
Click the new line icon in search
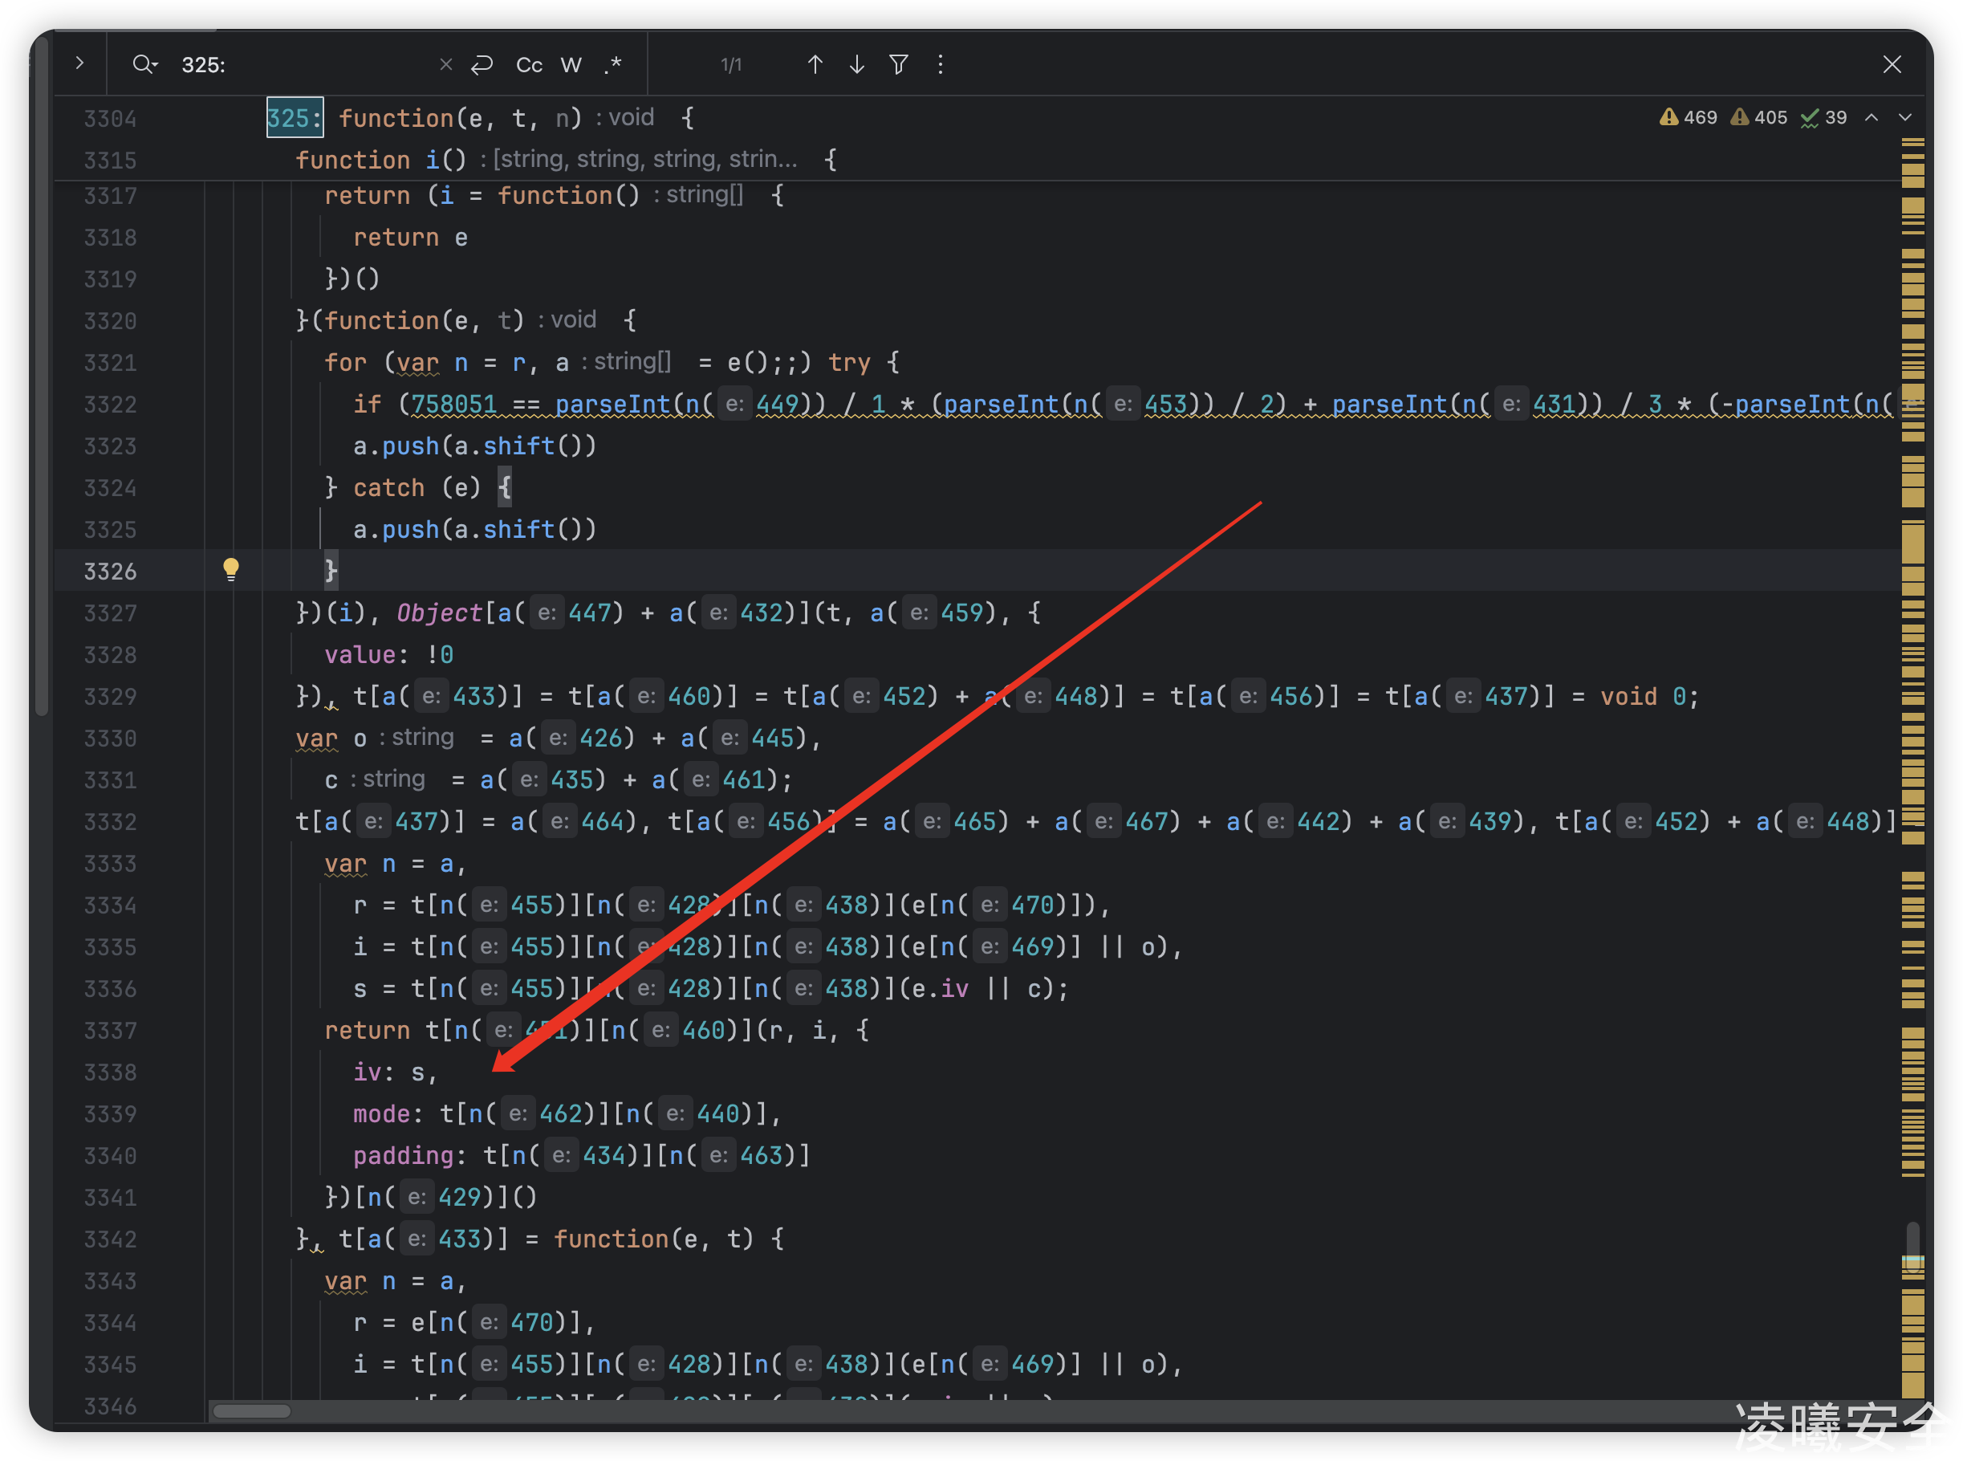(x=482, y=64)
